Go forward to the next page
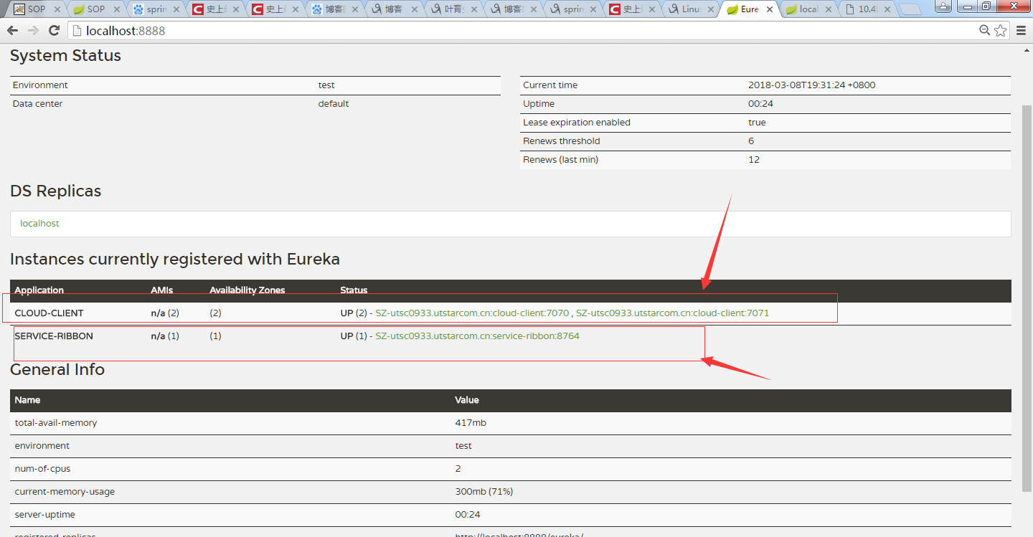The width and height of the screenshot is (1033, 537). pyautogui.click(x=33, y=31)
